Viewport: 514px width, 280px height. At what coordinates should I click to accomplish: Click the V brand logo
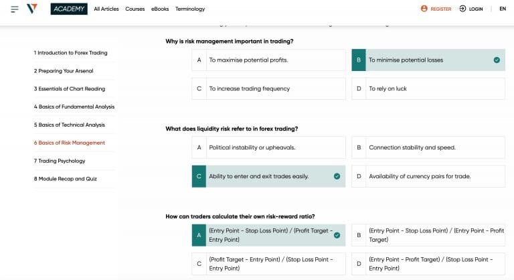click(x=32, y=9)
